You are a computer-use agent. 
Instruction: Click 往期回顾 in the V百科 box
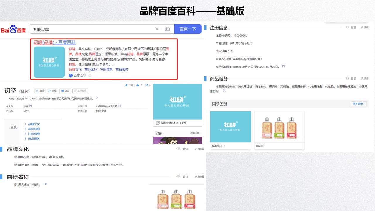coord(195,133)
